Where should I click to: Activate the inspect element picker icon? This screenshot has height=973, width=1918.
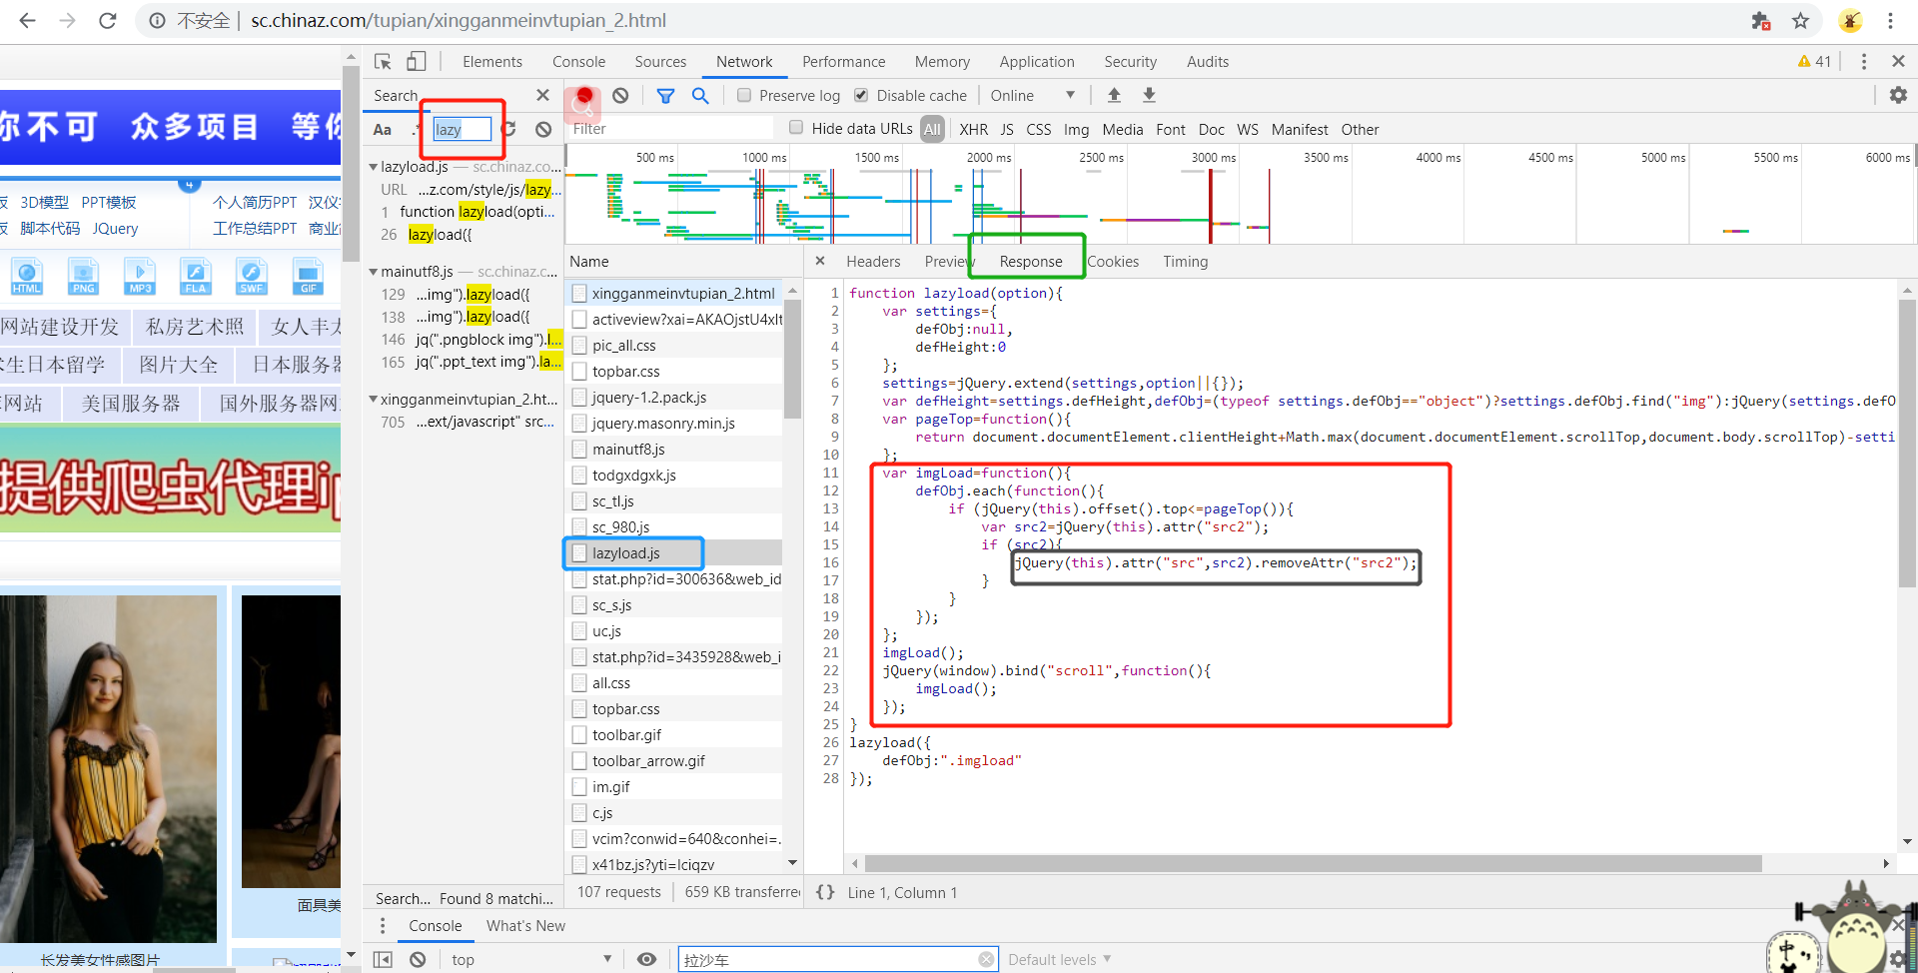[x=383, y=62]
